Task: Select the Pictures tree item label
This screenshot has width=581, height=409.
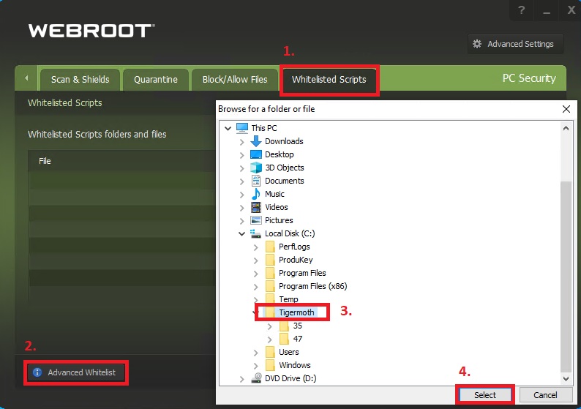Action: 279,220
